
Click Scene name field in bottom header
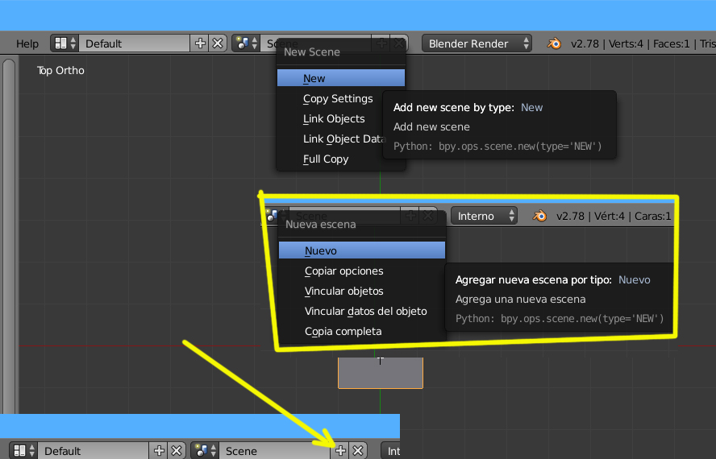[x=274, y=451]
